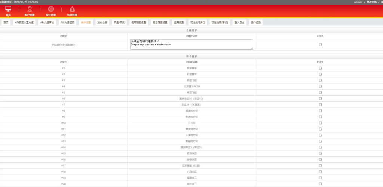Switch to the API充值审核 tab
This screenshot has height=187, width=383.
point(47,22)
